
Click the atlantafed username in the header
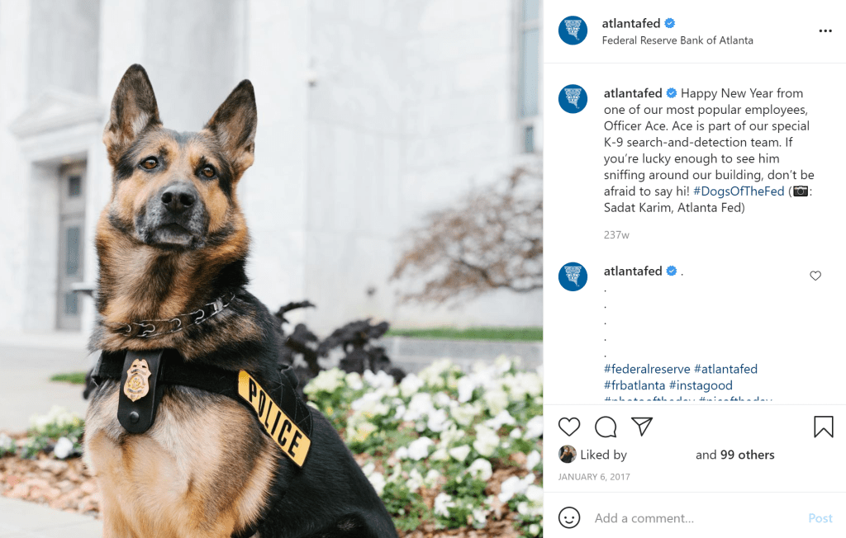tap(631, 23)
